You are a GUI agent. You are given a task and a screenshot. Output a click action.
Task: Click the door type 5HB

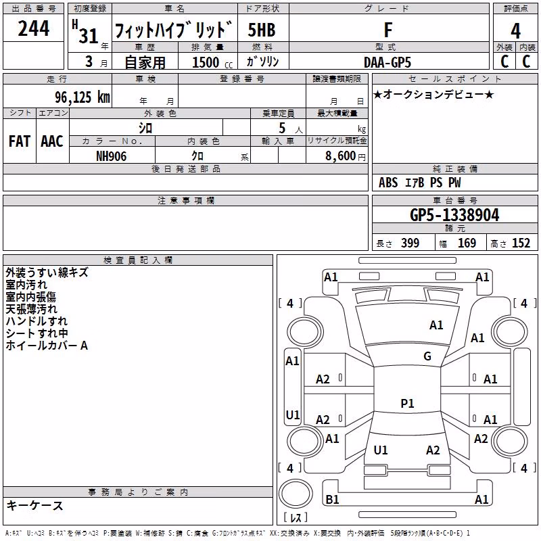tap(262, 30)
